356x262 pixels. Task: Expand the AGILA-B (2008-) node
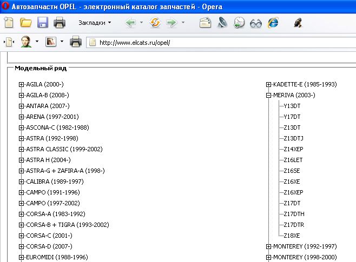pyautogui.click(x=21, y=95)
